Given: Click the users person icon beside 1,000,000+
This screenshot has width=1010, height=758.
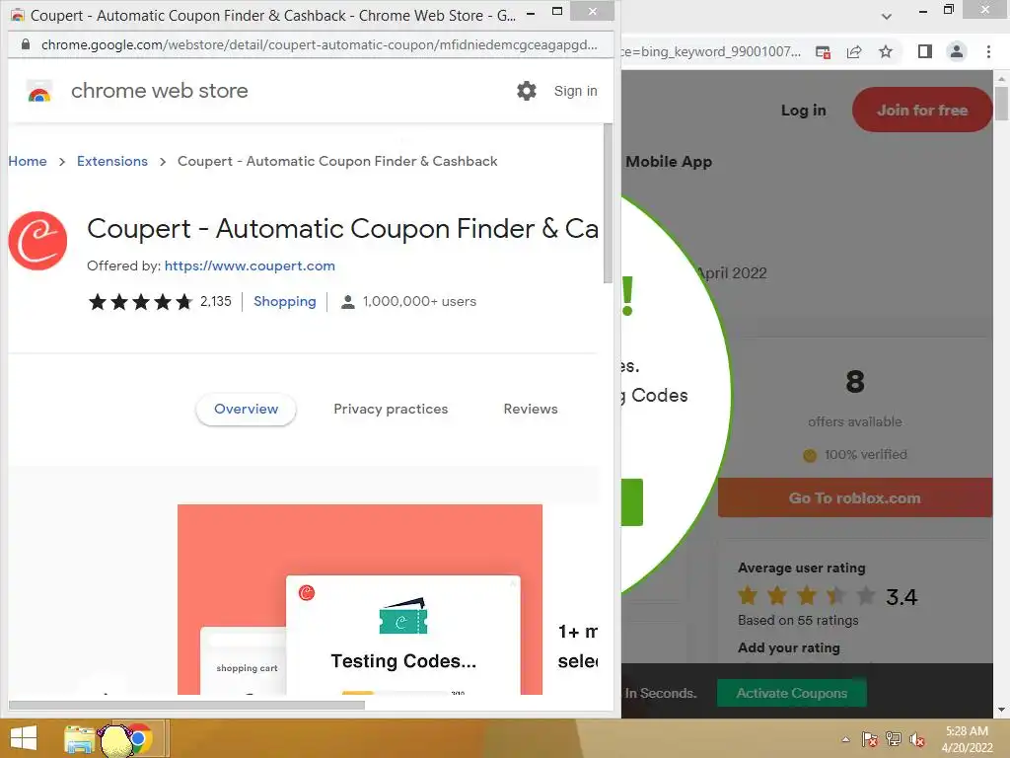Looking at the screenshot, I should (x=348, y=302).
